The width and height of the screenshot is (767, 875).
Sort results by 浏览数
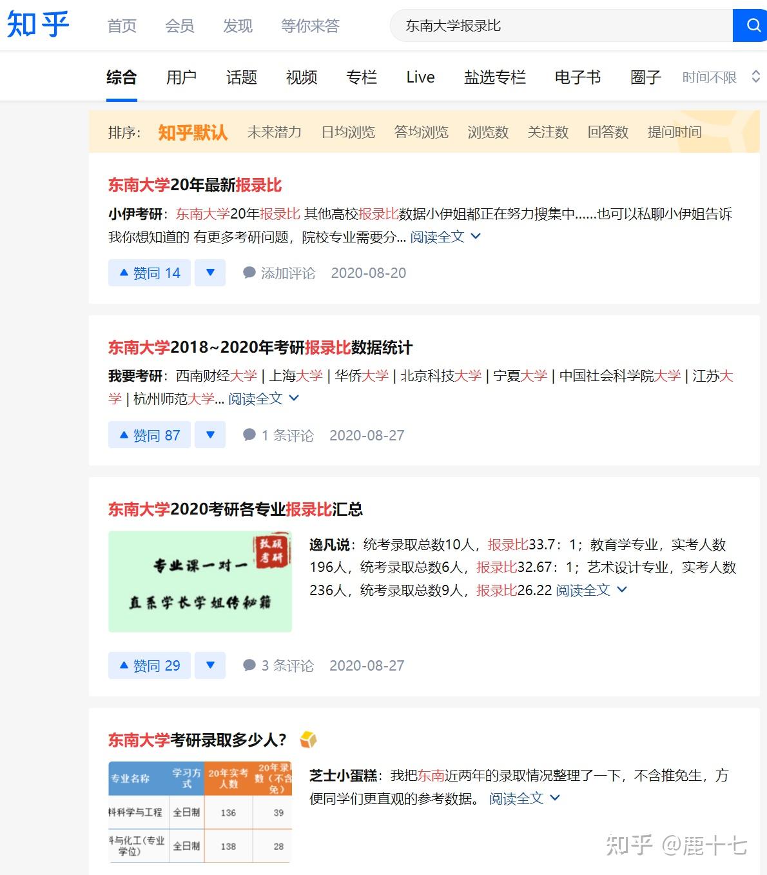[x=488, y=132]
